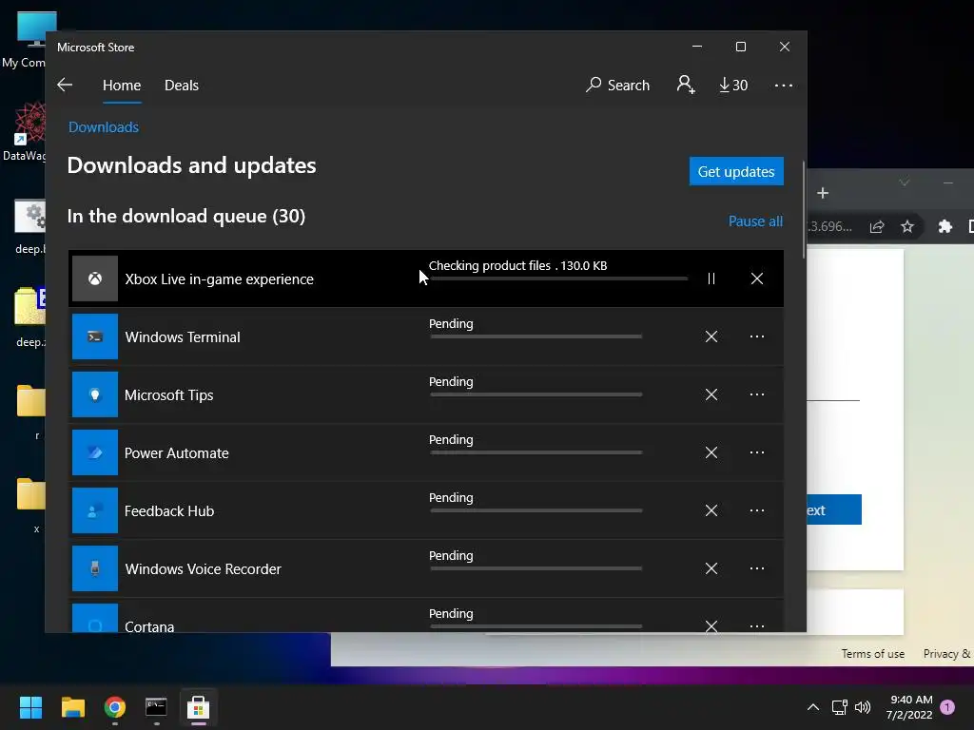Screen dimensions: 974x730
Task: Click the Windows Terminal progress bar
Action: 536,336
